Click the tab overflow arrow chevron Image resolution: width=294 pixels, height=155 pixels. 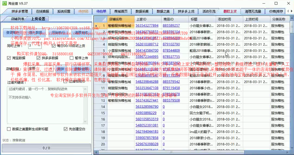292,11
